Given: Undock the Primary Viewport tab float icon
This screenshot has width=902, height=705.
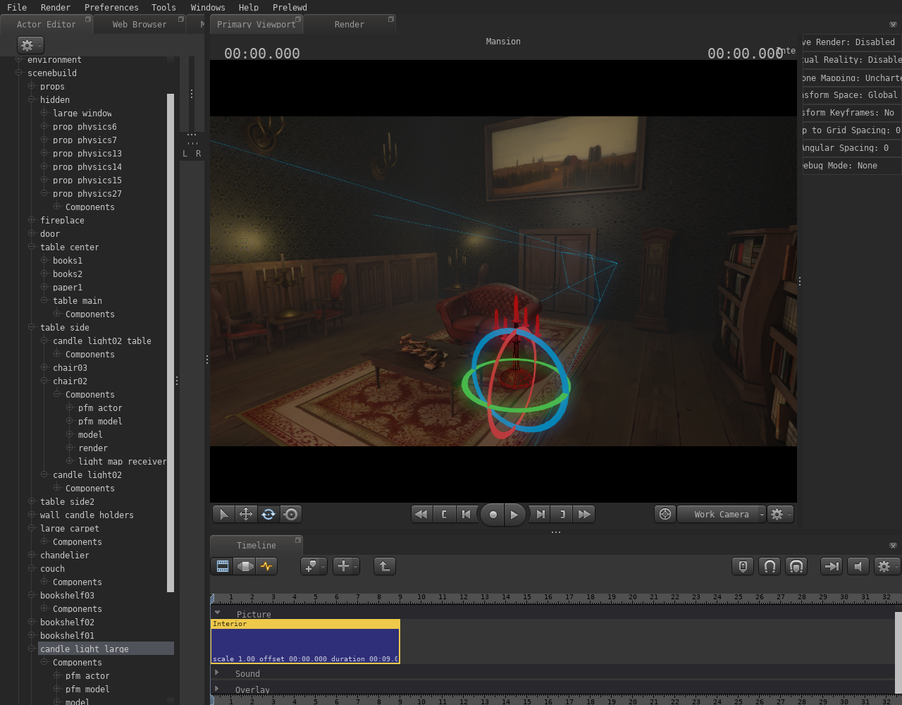Looking at the screenshot, I should pyautogui.click(x=298, y=20).
